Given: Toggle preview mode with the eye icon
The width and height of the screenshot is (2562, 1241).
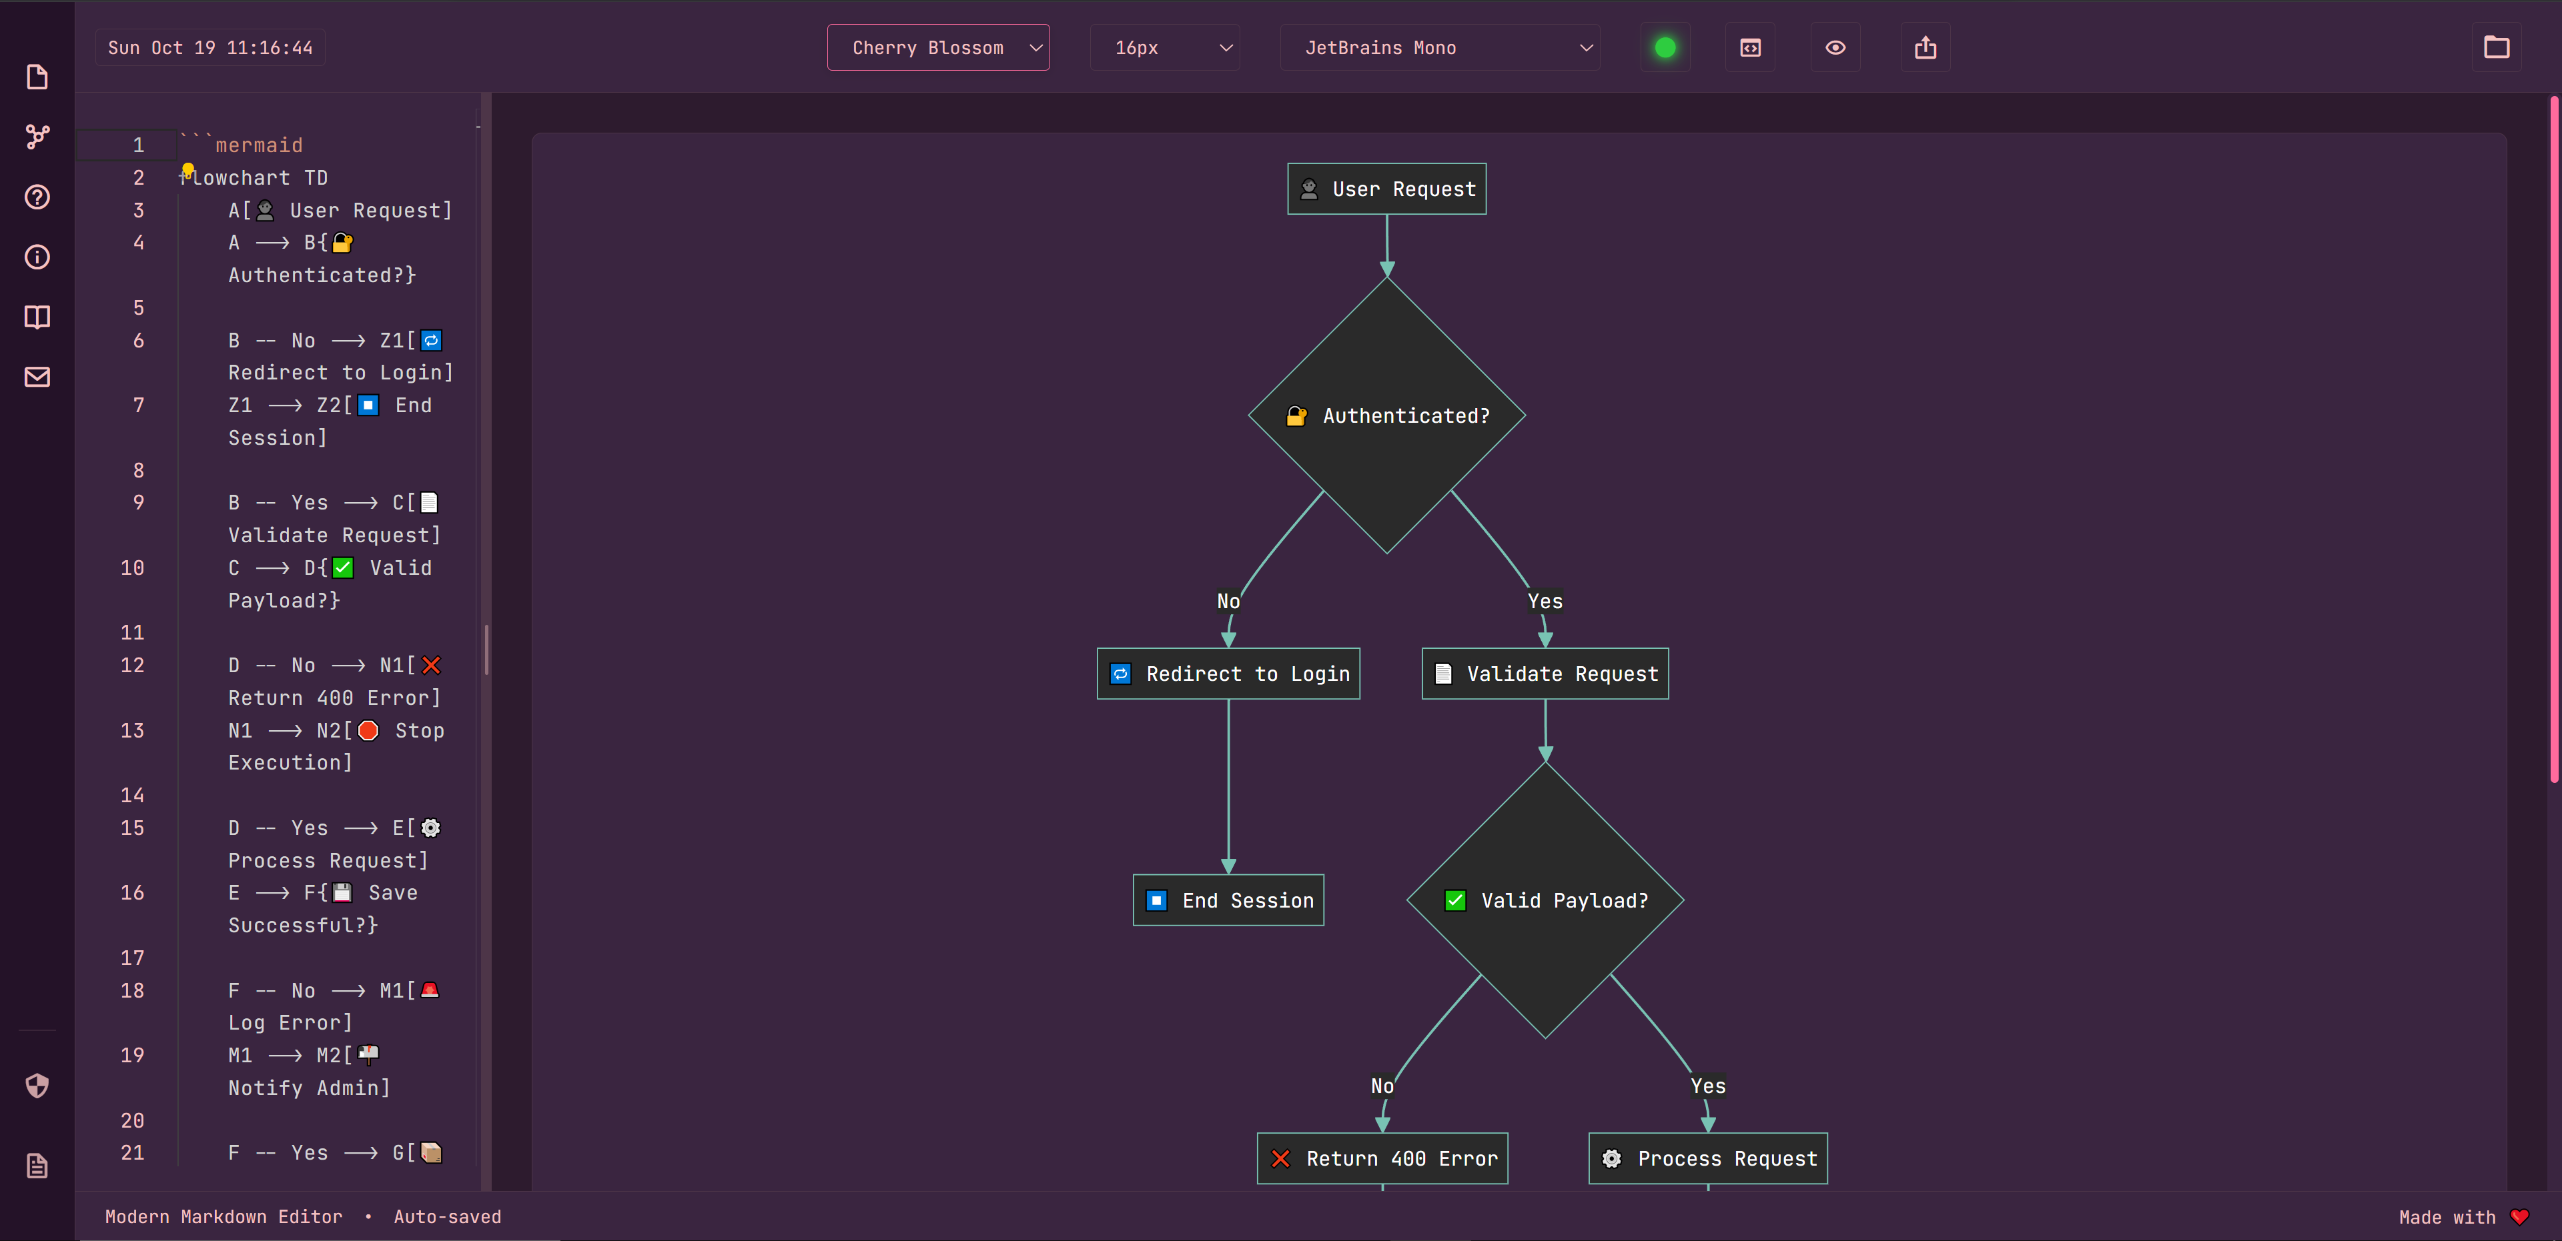Looking at the screenshot, I should point(1835,47).
